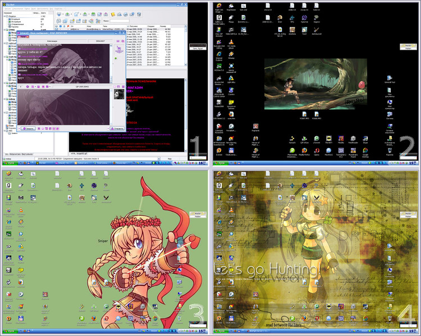Switch to the Непрочитано tab under folder tree
Image resolution: width=421 pixels, height=336 pixels.
click(15, 154)
